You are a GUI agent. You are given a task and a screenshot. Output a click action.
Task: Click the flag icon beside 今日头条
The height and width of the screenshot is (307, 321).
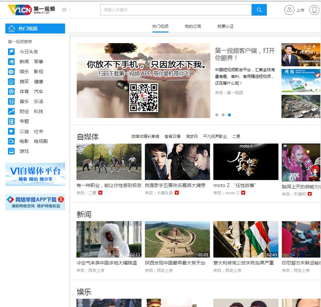point(11,52)
